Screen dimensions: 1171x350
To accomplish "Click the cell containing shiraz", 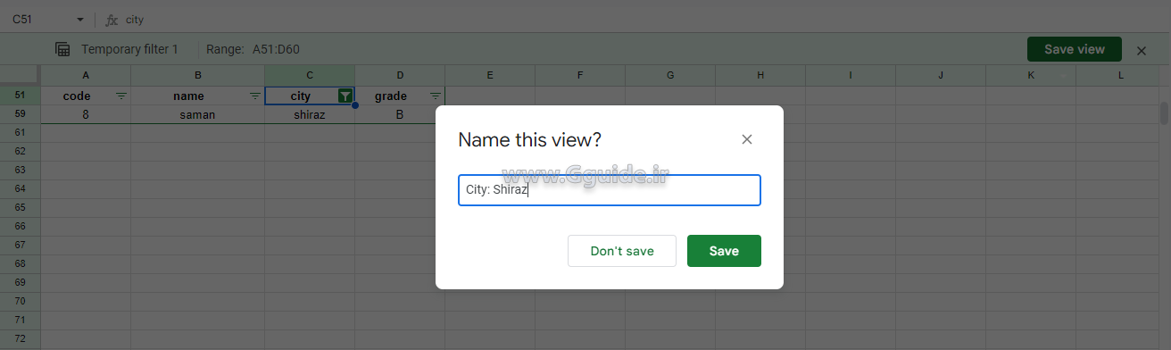I will [310, 114].
